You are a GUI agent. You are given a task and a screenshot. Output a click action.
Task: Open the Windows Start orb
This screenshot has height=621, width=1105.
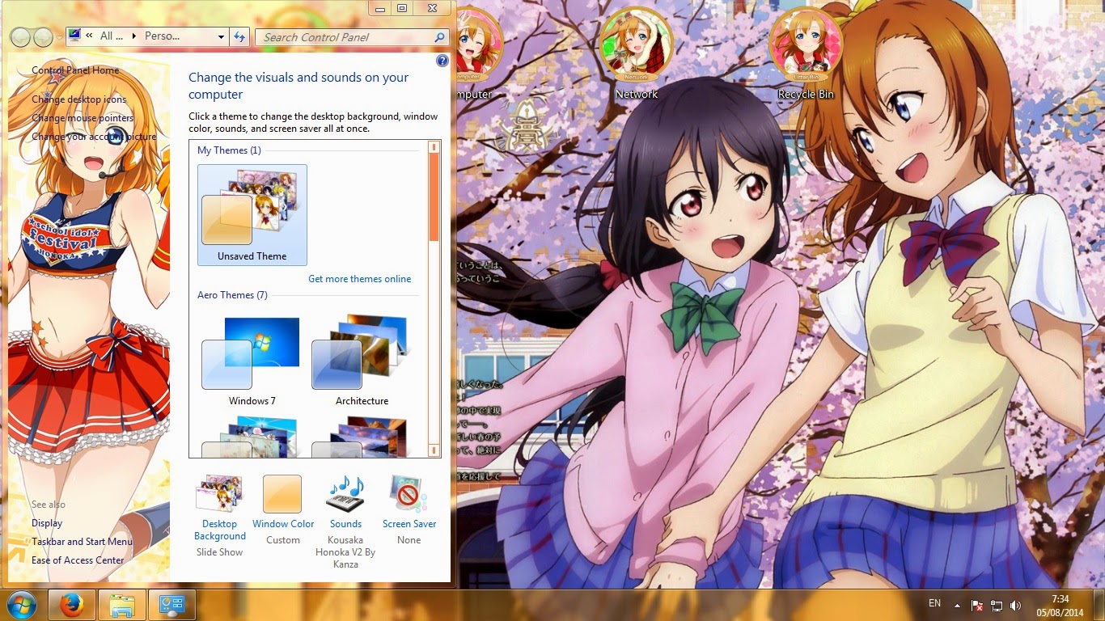click(20, 605)
